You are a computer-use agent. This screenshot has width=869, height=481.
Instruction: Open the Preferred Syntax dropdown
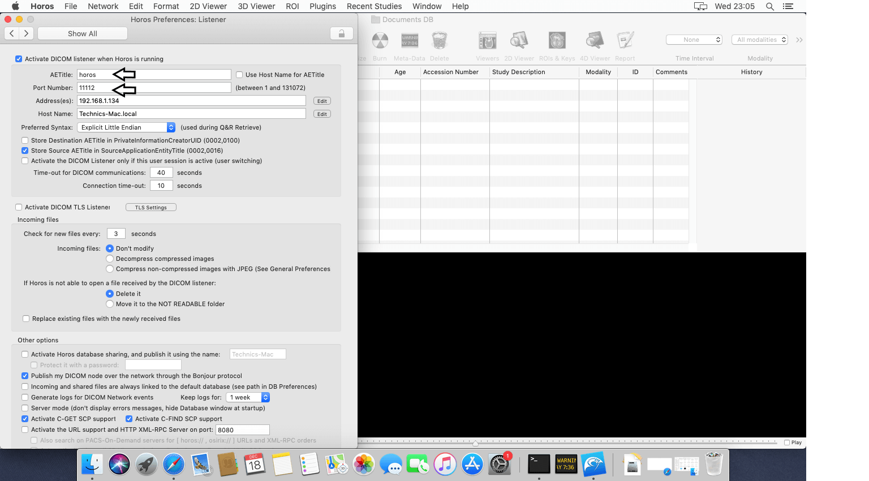126,127
